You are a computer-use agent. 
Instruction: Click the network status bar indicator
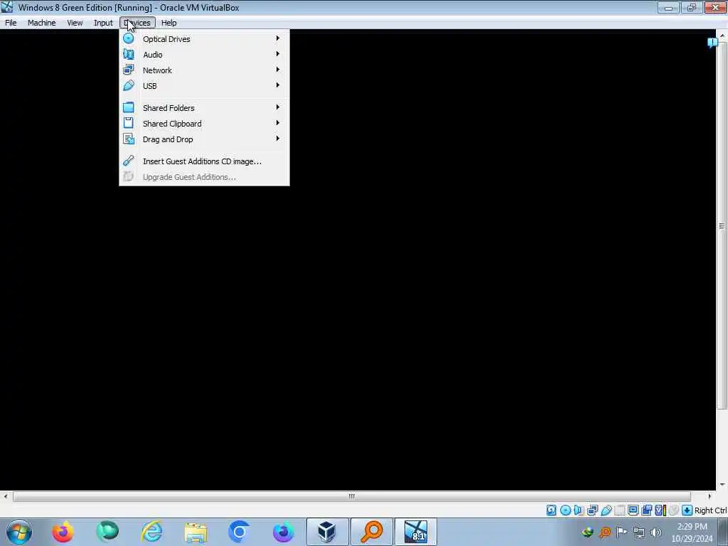(592, 510)
